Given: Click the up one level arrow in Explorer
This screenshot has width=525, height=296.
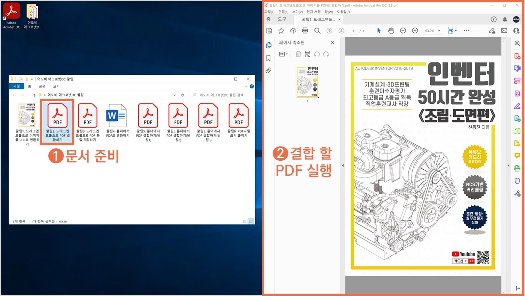Looking at the screenshot, I should point(34,95).
